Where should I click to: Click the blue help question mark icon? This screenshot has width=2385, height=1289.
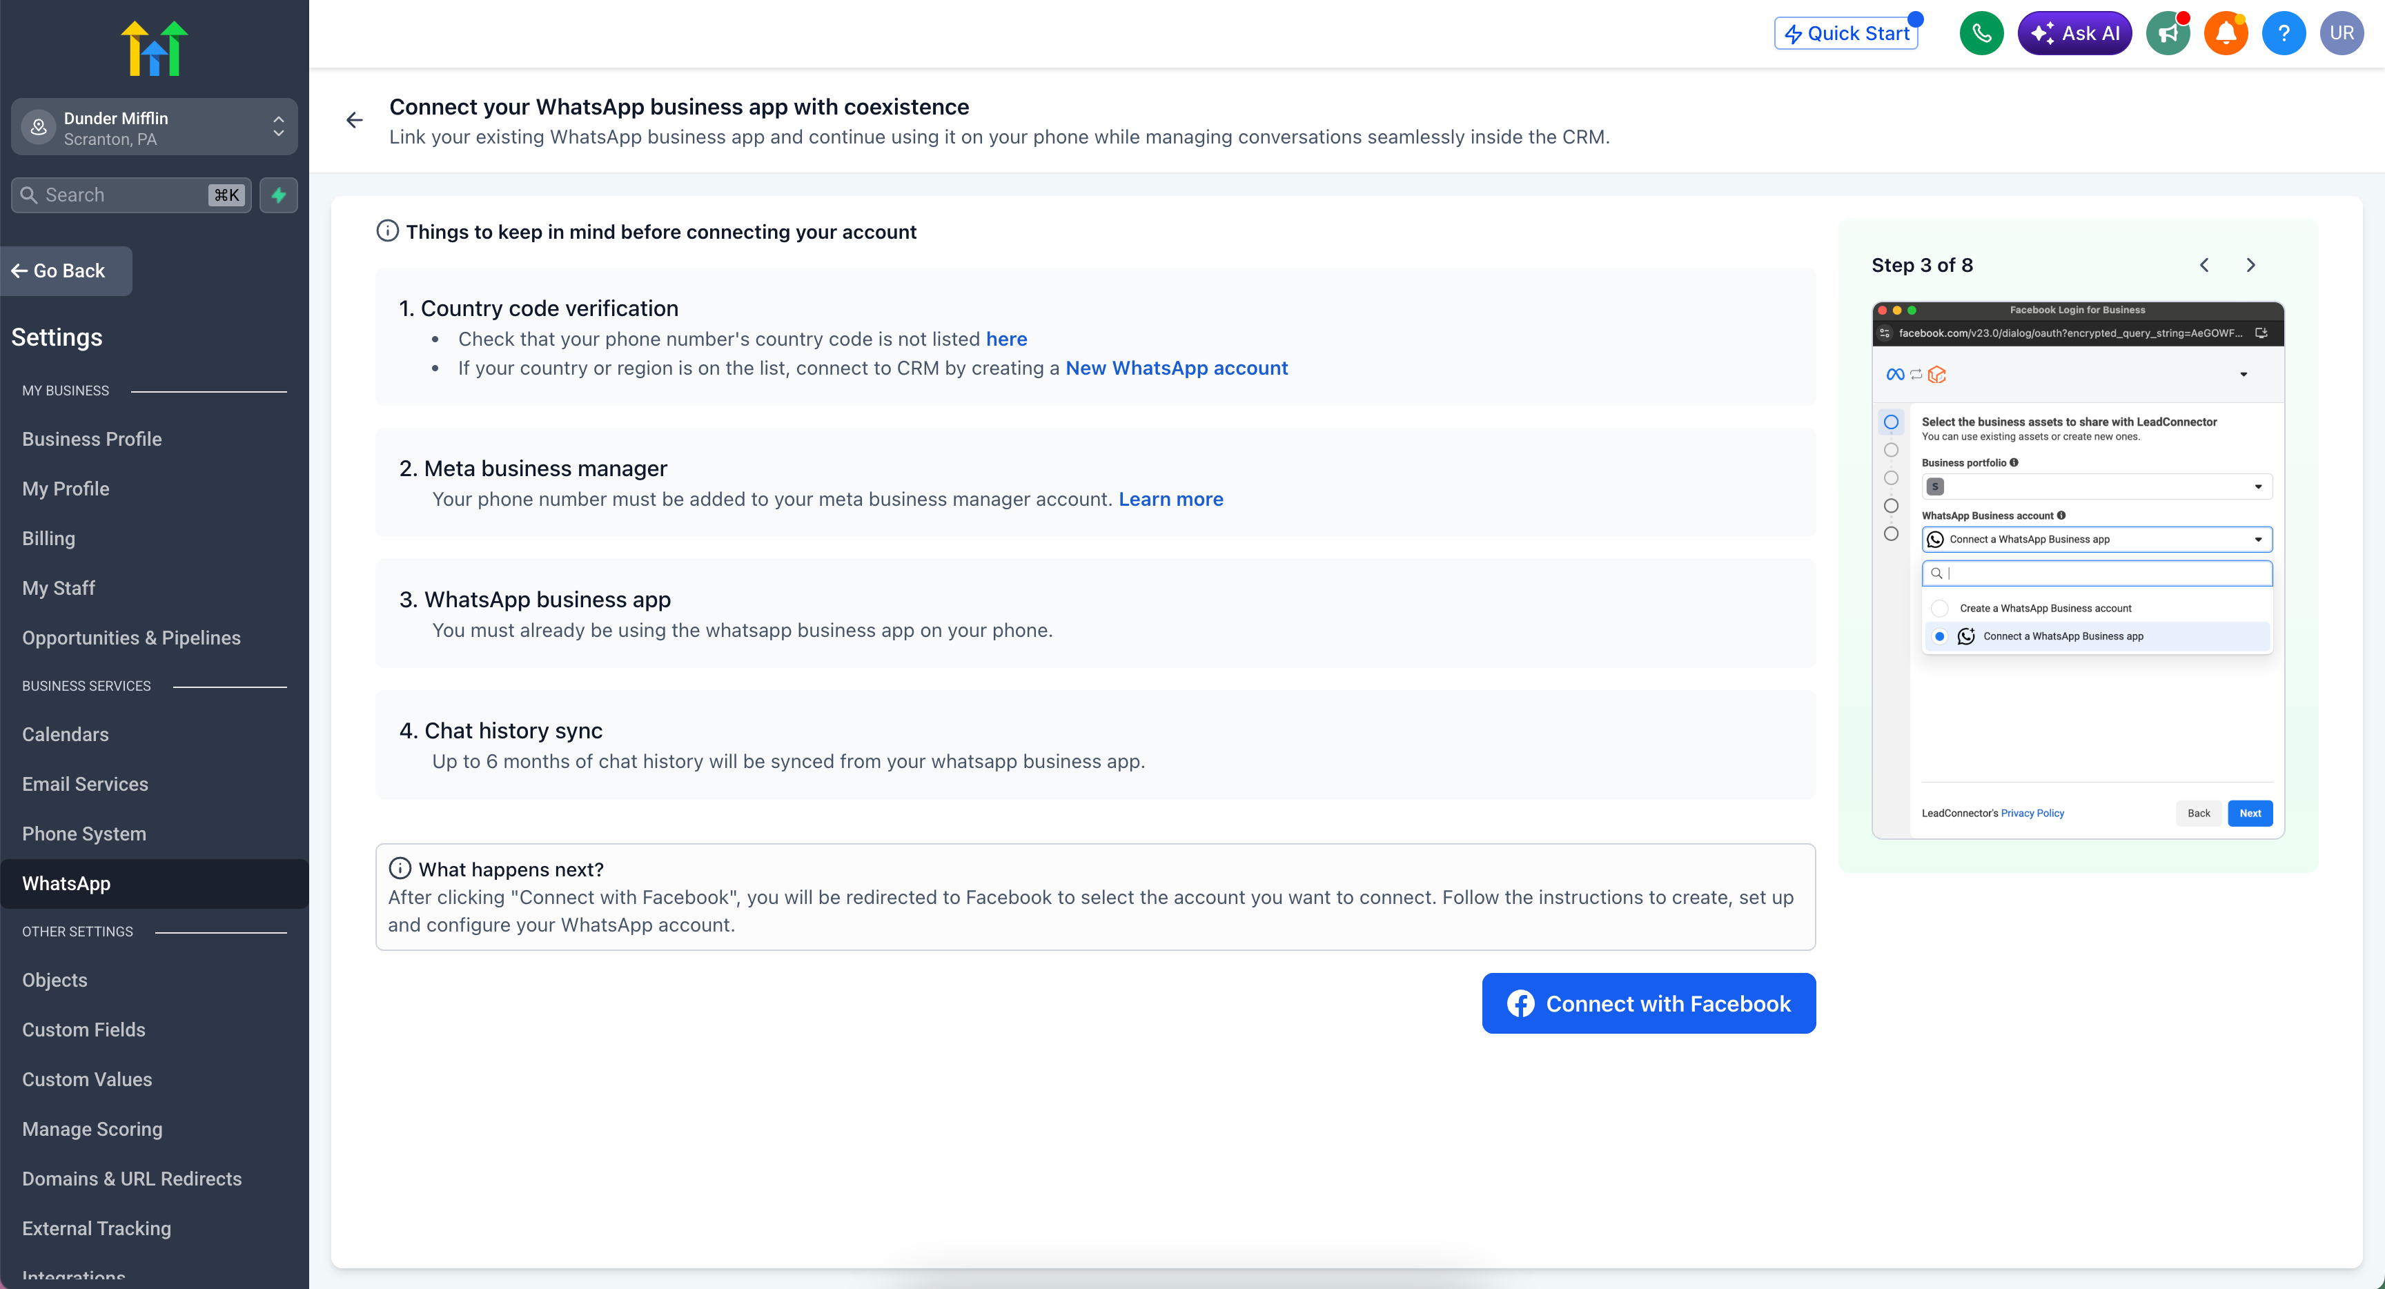pyautogui.click(x=2283, y=33)
